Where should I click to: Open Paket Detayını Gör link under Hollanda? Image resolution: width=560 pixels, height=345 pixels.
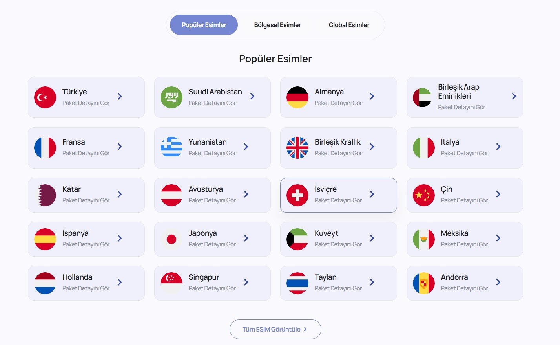click(86, 288)
